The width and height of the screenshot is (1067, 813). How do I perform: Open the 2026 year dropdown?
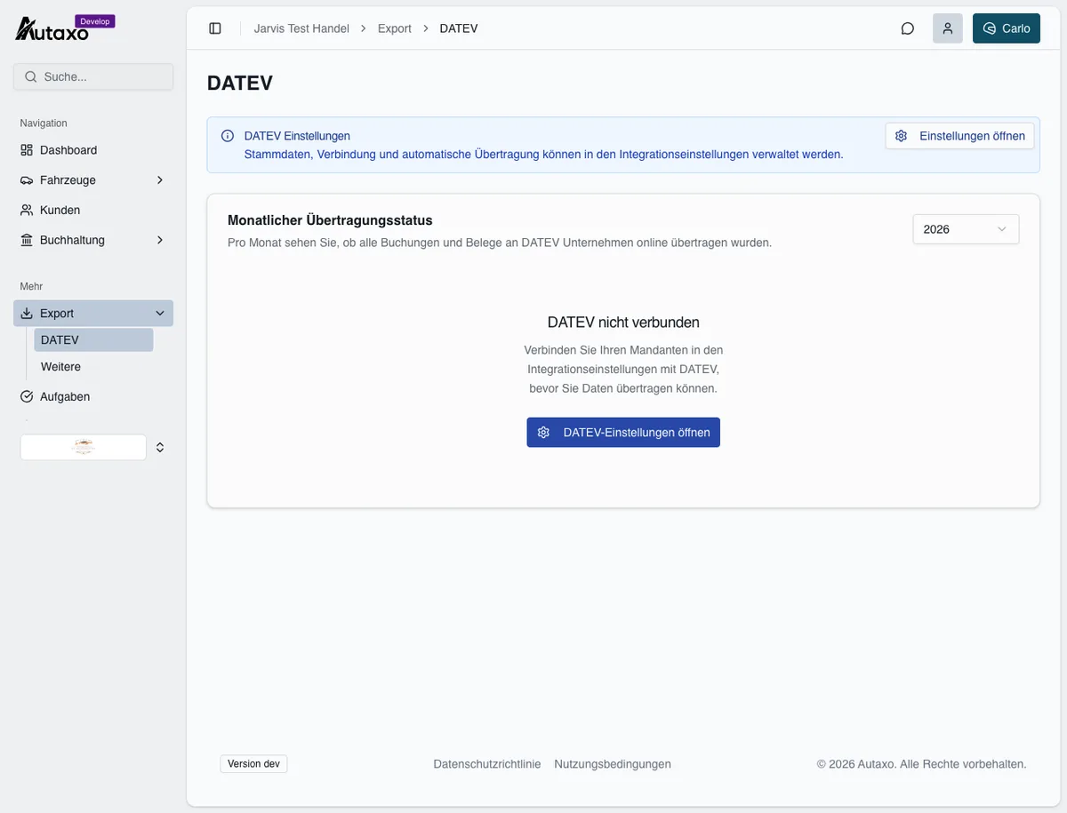(x=966, y=229)
